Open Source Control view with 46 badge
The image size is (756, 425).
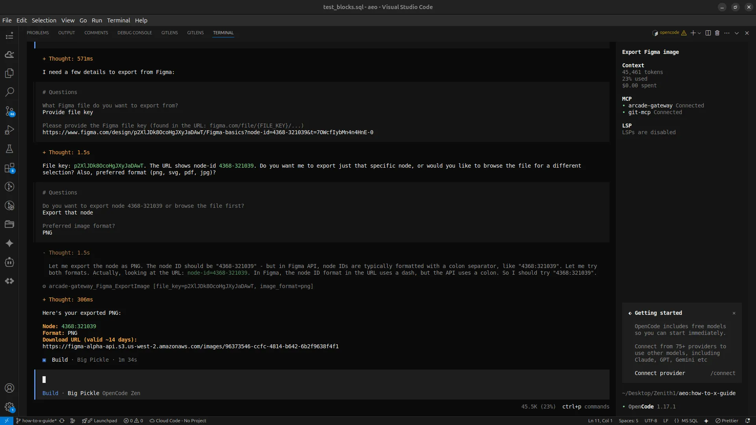(x=9, y=111)
